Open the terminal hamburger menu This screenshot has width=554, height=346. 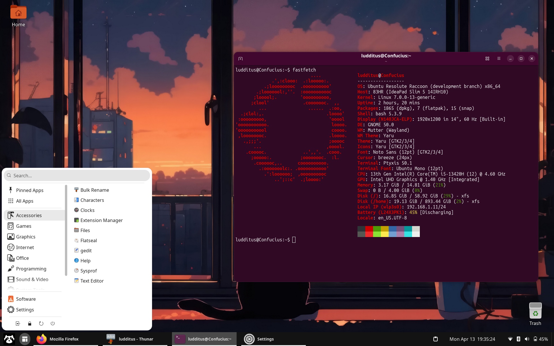[499, 59]
